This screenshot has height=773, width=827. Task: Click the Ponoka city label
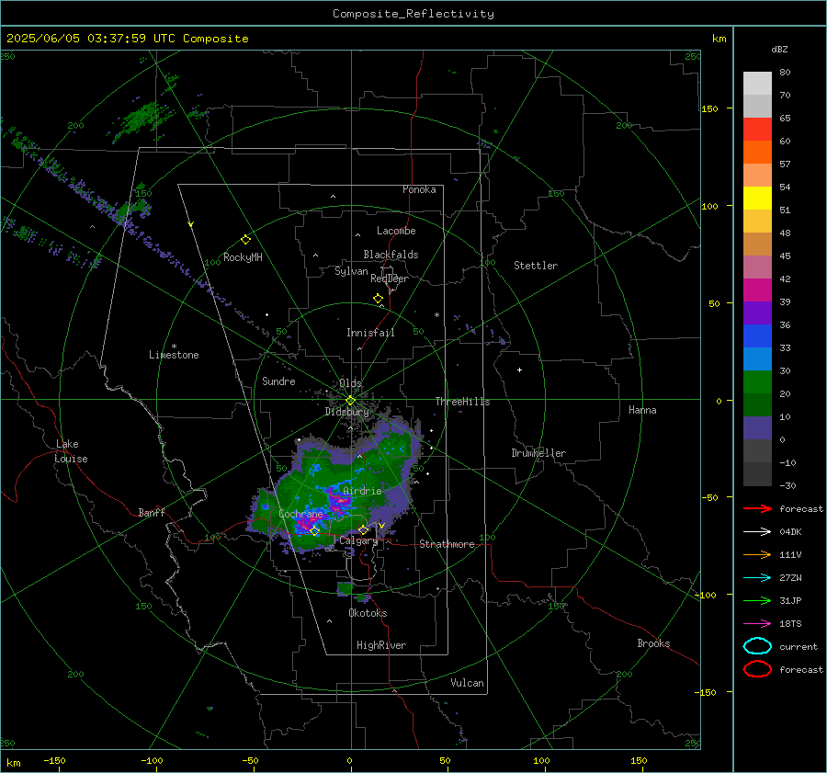click(x=419, y=189)
